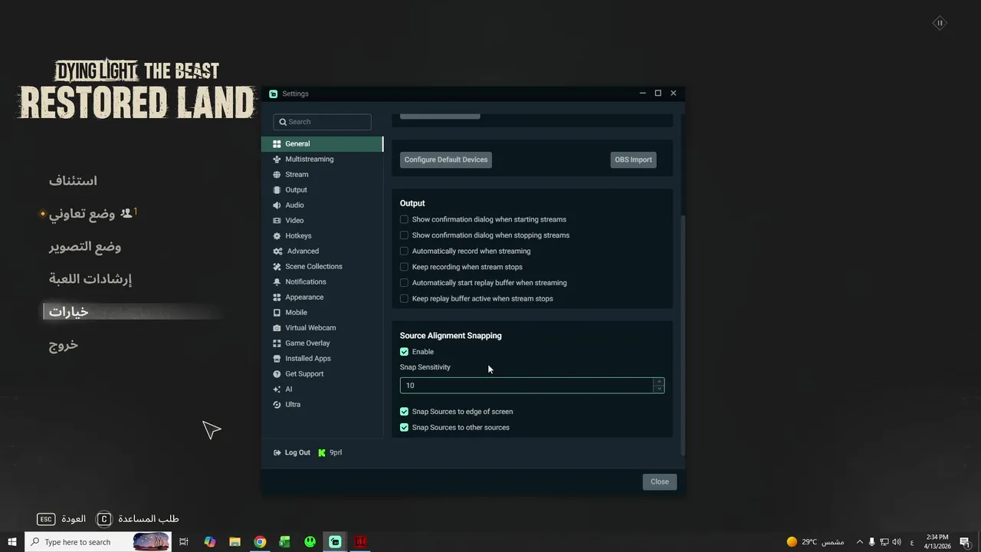Click Close button in Settings dialog
The width and height of the screenshot is (981, 552).
point(660,481)
